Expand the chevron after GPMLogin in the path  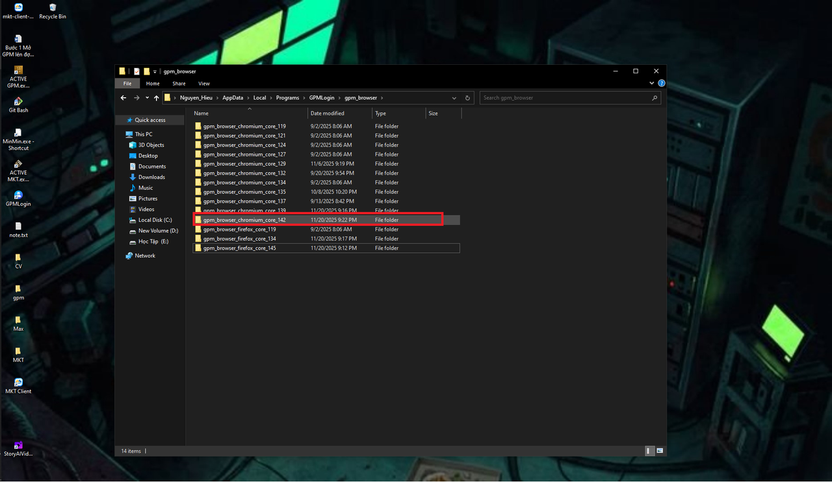pyautogui.click(x=339, y=98)
